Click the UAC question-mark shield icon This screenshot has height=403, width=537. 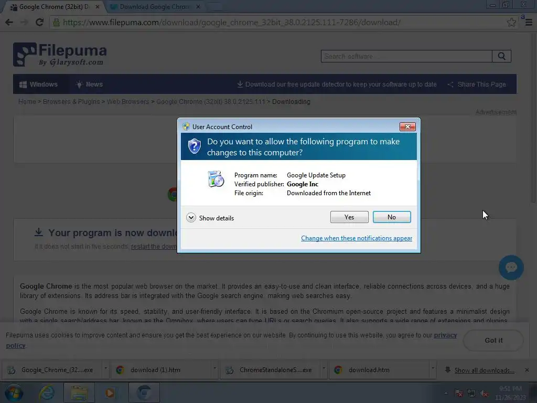pos(194,146)
